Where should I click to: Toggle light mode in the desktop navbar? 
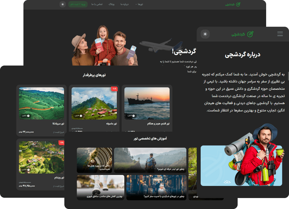63,4
